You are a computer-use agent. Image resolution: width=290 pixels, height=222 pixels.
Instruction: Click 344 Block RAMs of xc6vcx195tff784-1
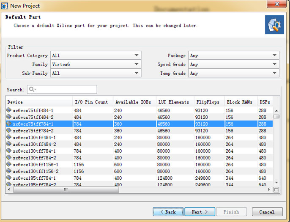pyautogui.click(x=229, y=178)
